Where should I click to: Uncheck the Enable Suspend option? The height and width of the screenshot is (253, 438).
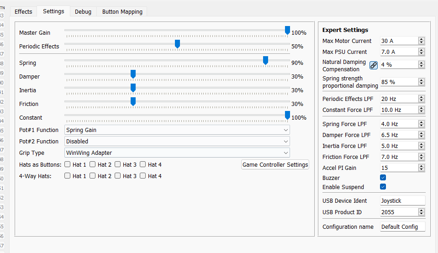tap(383, 187)
